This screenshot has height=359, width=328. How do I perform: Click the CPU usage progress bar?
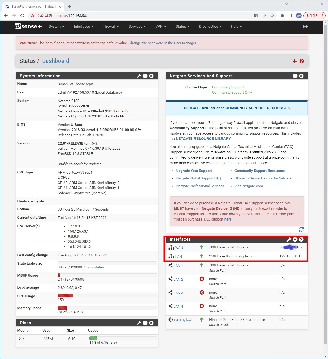[107, 296]
